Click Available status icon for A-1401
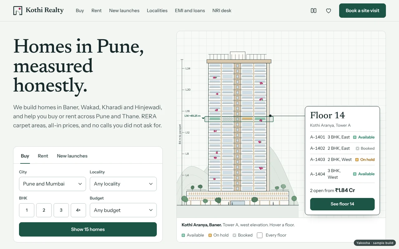Viewport: 399px width, 249px height. [355, 137]
